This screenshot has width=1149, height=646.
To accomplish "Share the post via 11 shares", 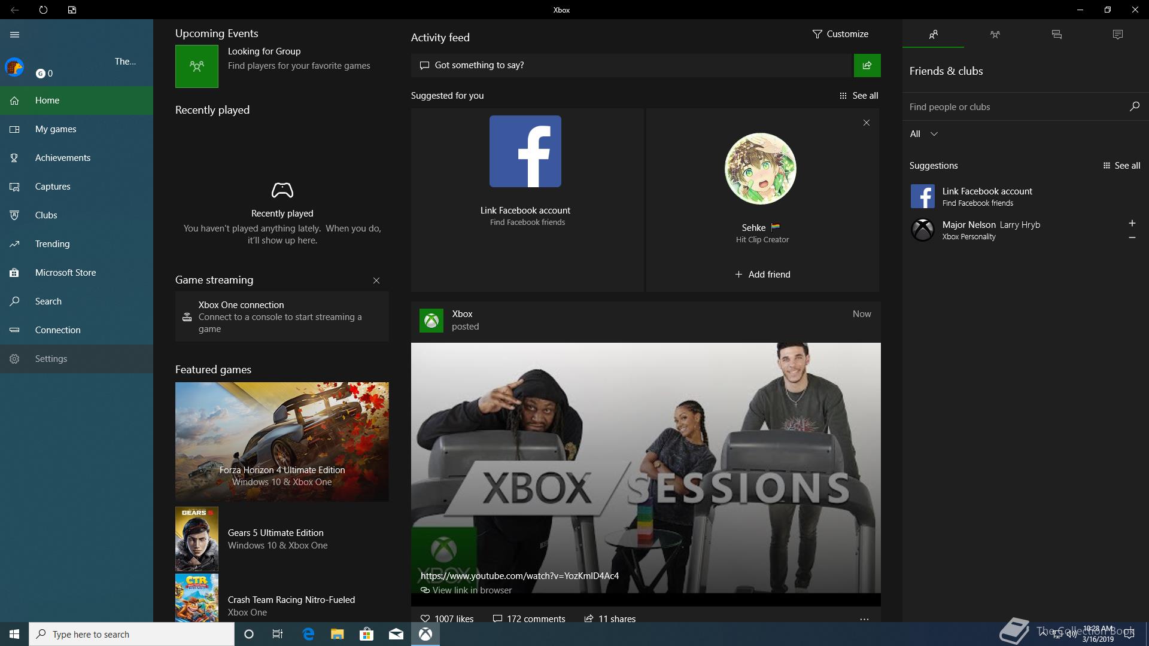I will point(610,618).
